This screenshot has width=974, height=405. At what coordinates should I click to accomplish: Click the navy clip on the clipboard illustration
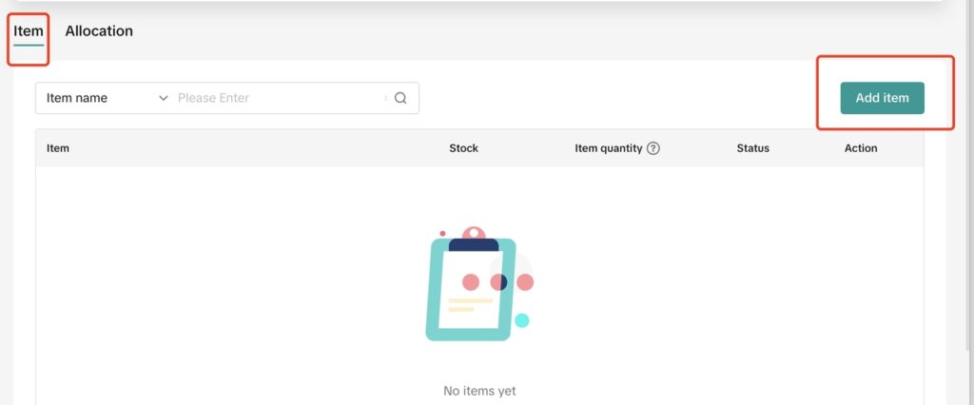pos(474,245)
